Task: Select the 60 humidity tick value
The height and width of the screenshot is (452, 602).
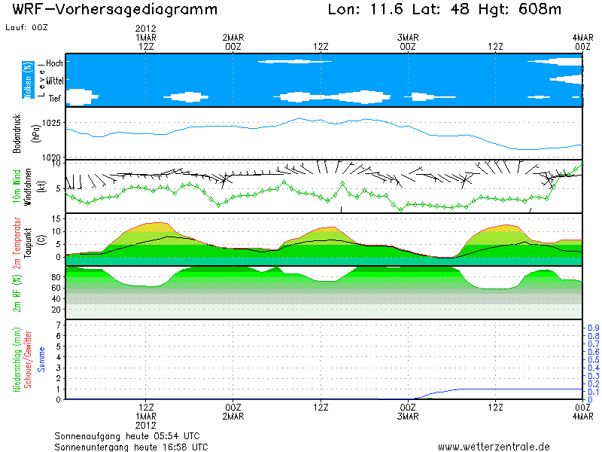Action: [56, 288]
